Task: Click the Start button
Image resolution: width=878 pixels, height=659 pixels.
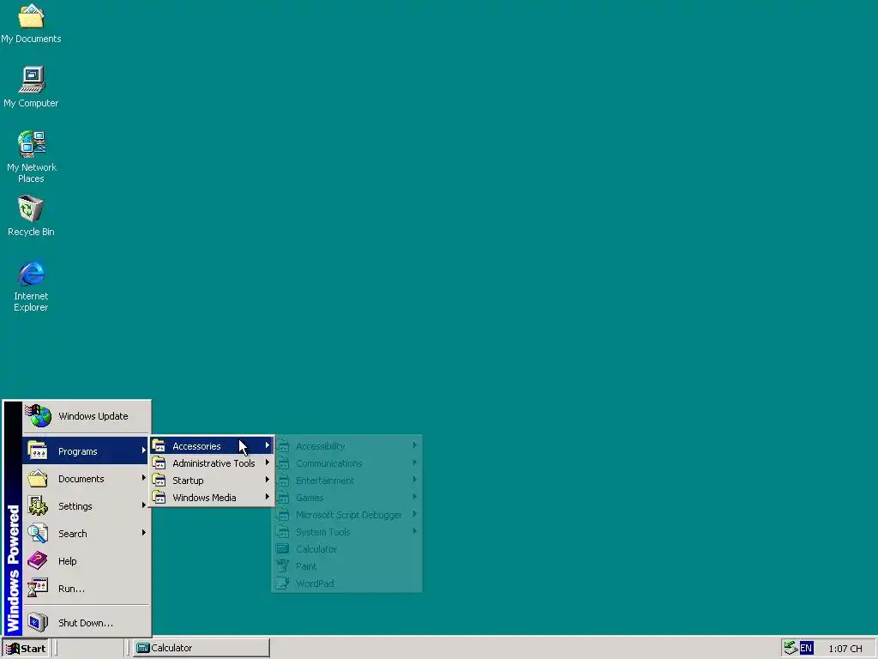Action: [26, 649]
